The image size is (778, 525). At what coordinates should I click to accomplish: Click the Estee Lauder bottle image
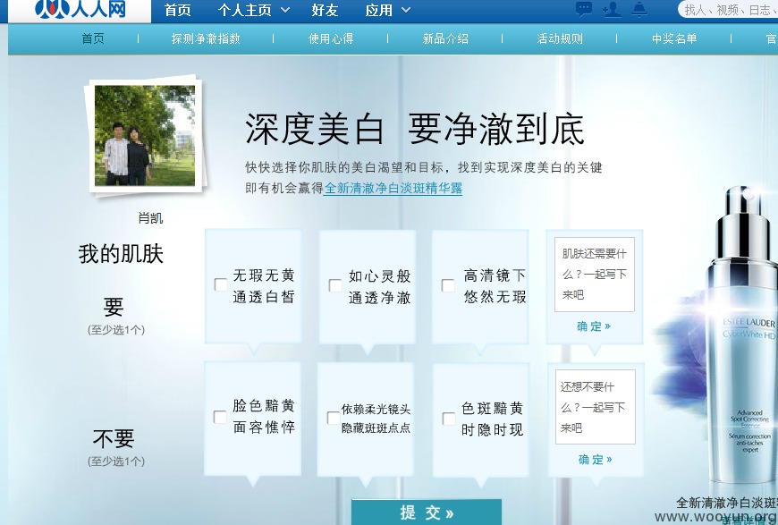742,335
